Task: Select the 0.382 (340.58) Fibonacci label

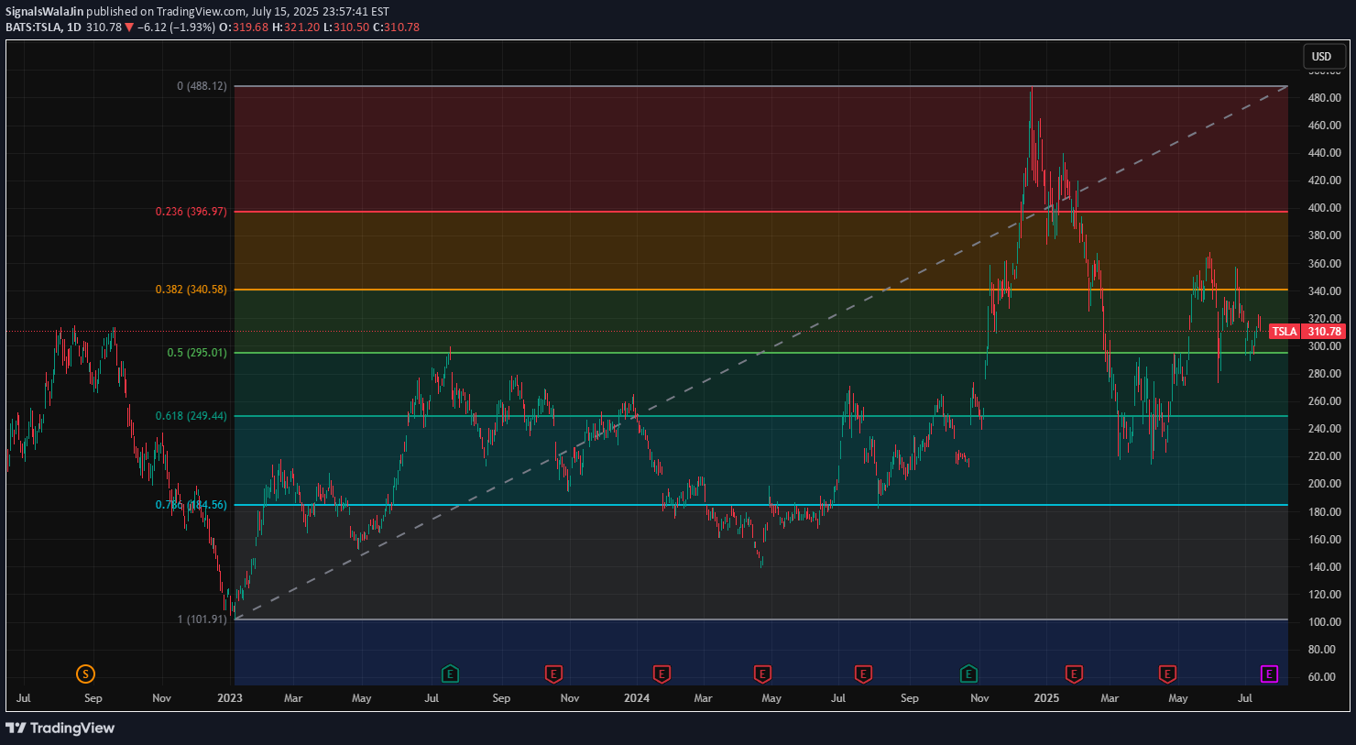Action: point(191,290)
